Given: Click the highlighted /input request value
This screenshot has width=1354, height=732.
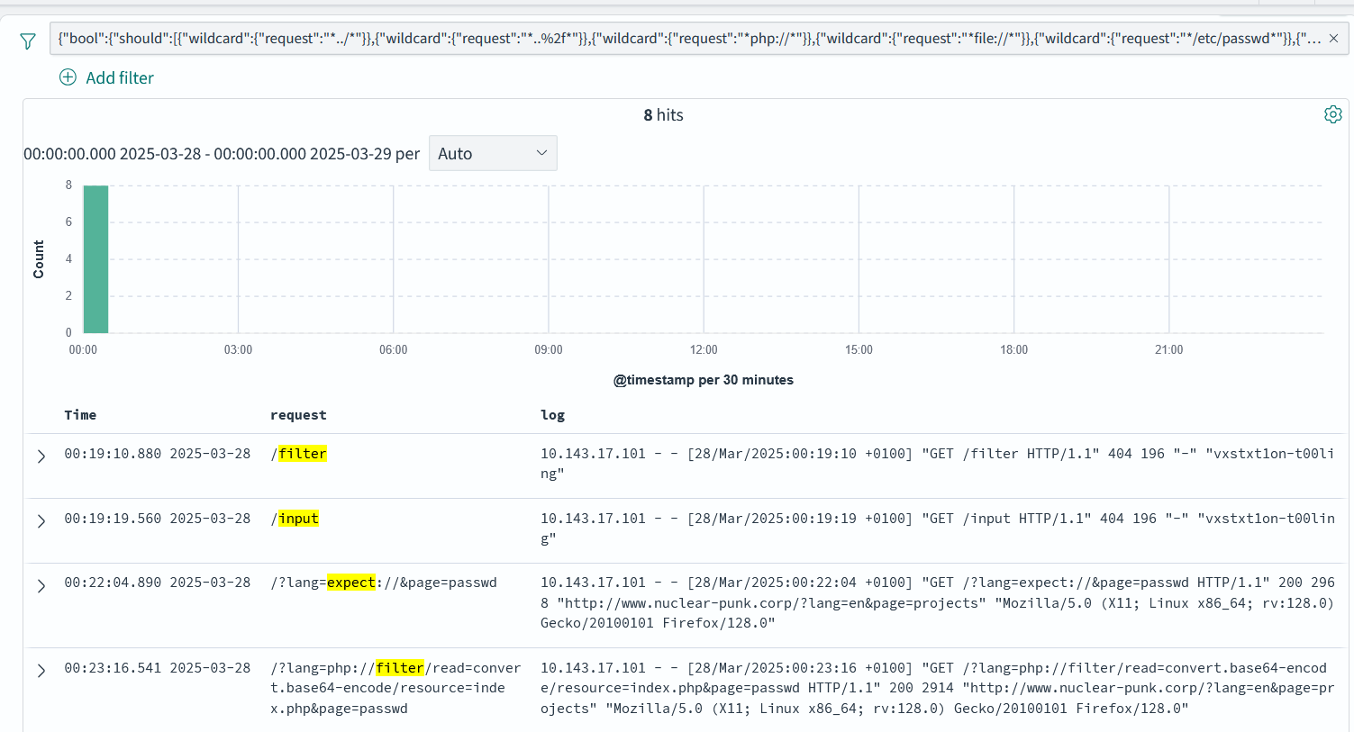Looking at the screenshot, I should coord(298,519).
